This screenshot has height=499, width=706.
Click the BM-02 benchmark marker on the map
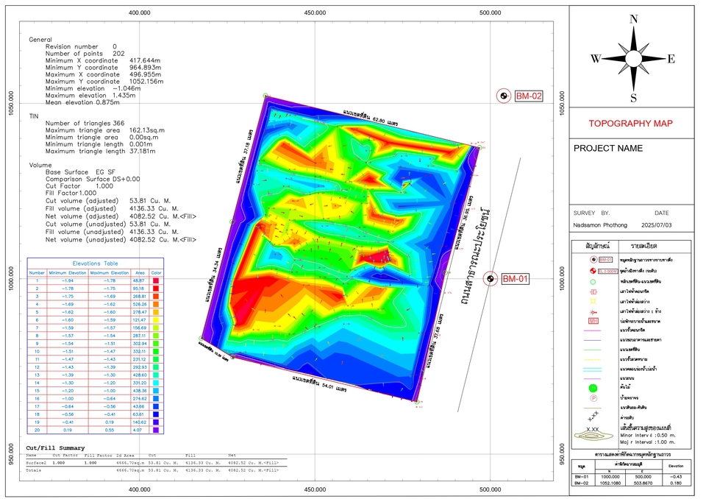(504, 95)
